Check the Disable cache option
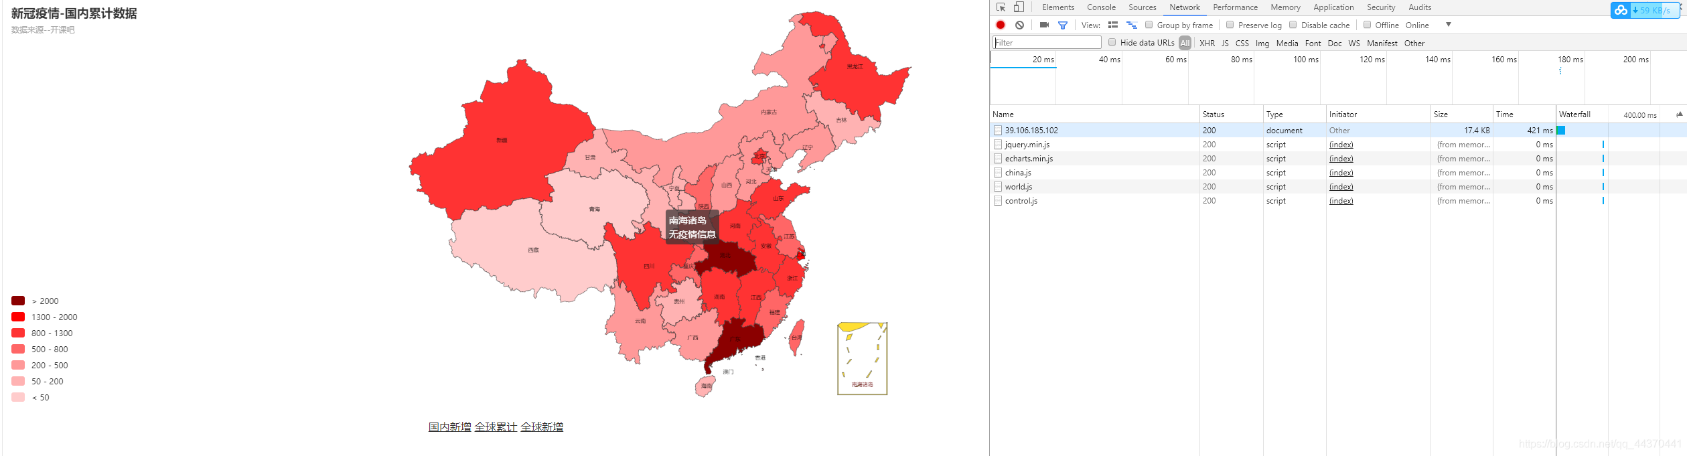 [1293, 25]
